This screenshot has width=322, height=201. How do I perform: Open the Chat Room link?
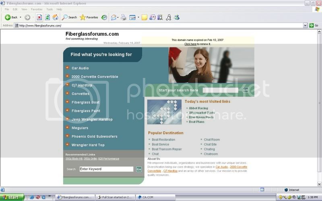[x=212, y=139]
